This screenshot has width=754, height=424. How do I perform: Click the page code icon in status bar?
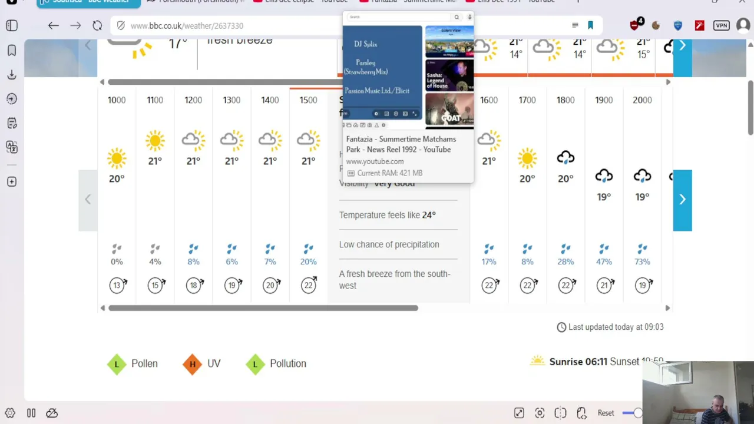pos(581,413)
